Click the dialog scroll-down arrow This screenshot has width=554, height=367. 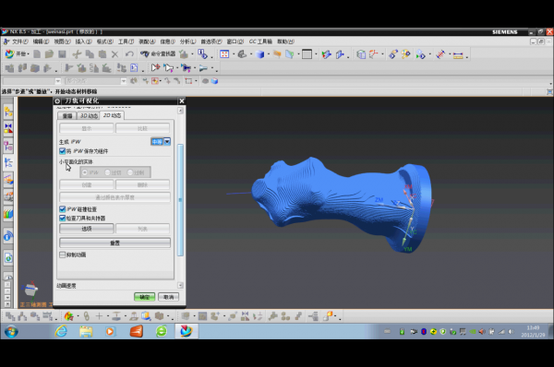[x=180, y=285]
